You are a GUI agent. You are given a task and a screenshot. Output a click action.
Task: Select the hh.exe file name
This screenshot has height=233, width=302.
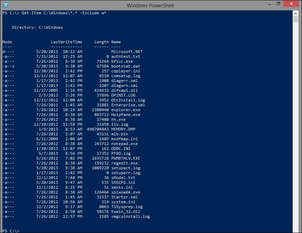pos(119,119)
